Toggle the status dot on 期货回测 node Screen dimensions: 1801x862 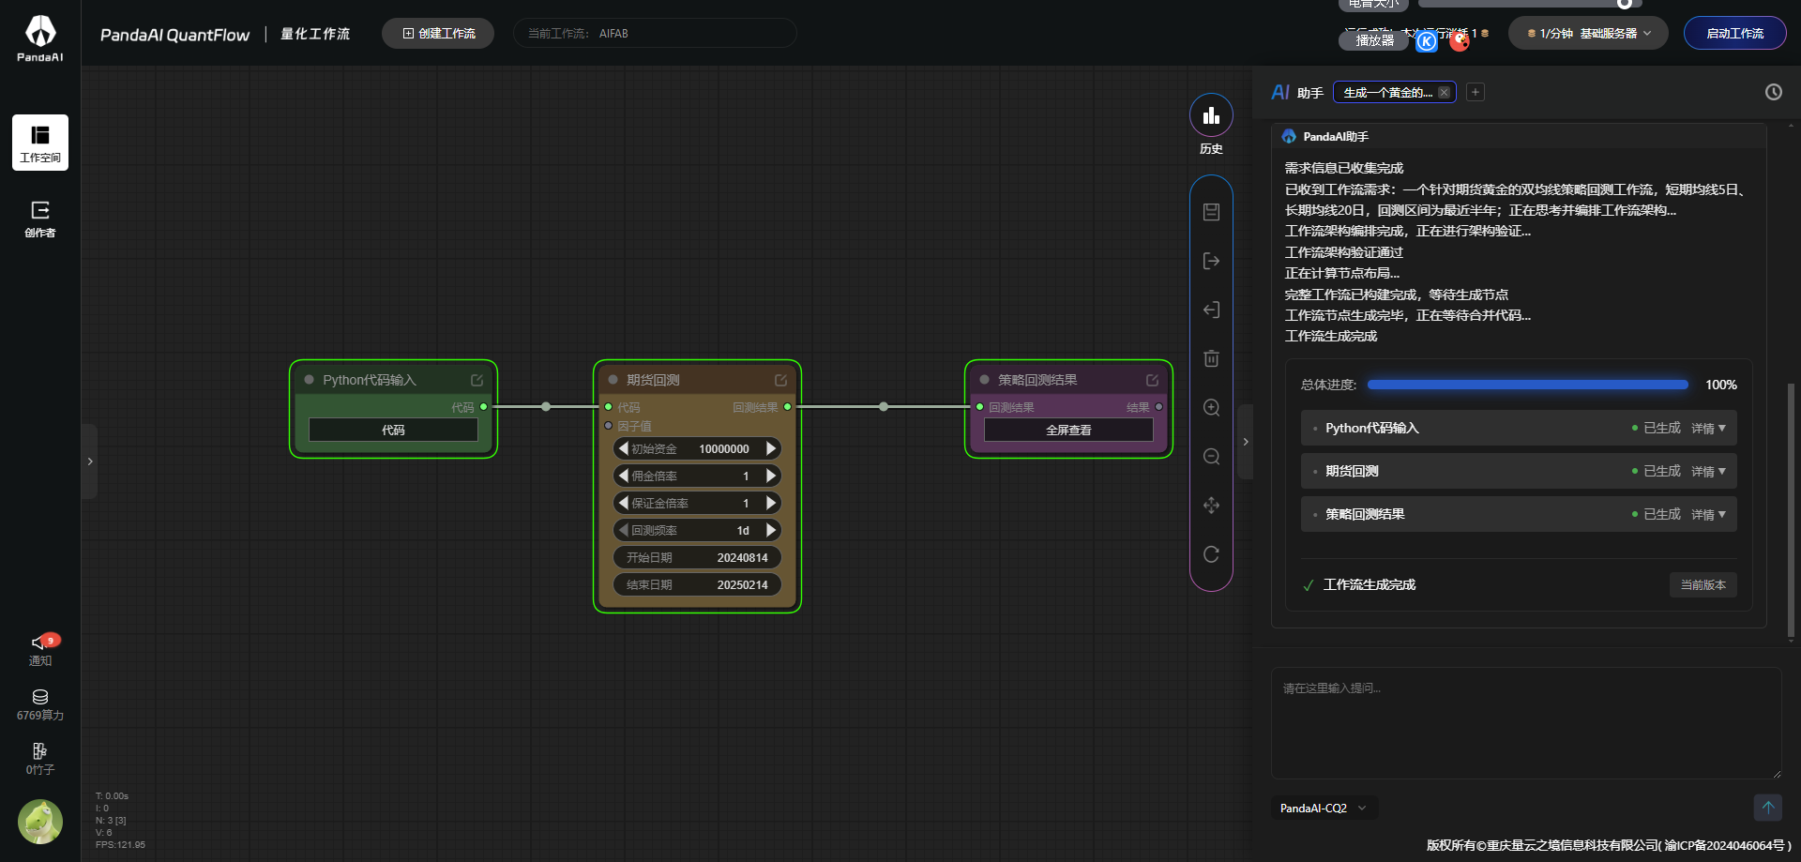613,380
